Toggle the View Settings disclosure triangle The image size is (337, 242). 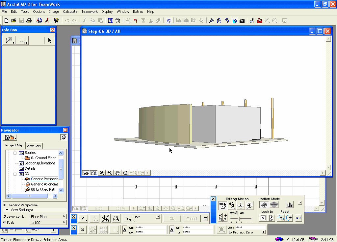coord(7,210)
